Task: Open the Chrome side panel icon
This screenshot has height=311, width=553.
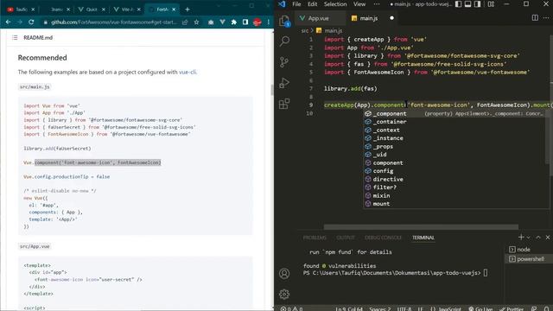Action: [245, 22]
